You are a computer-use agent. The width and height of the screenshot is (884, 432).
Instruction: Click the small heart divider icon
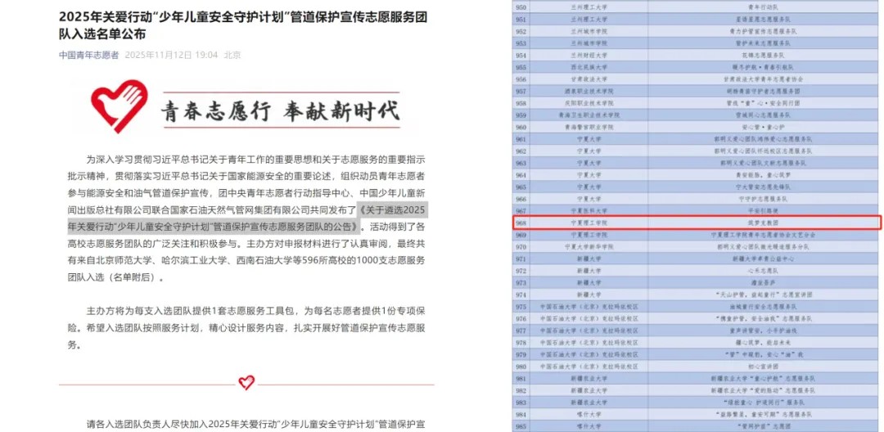click(246, 382)
